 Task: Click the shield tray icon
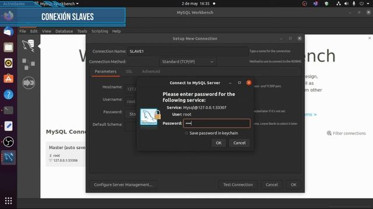(x=326, y=3)
